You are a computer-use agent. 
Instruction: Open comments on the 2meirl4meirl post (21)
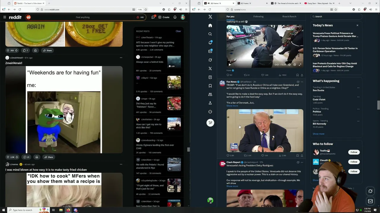coord(26,157)
